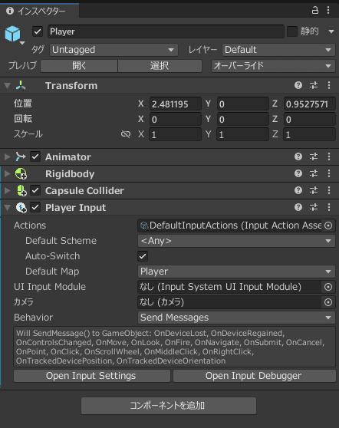Screen dimensions: 339x428
Task: Toggle the Player active checkbox
Action: click(x=38, y=31)
